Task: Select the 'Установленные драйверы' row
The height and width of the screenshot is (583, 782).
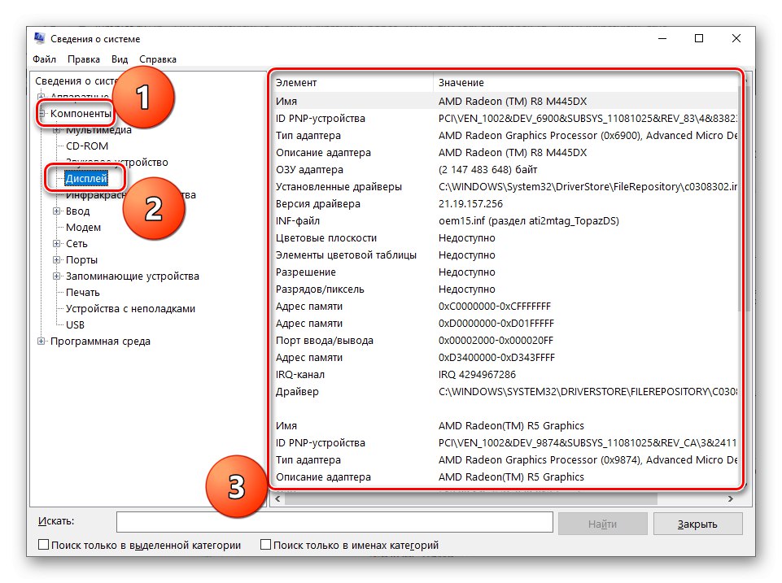Action: [505, 186]
